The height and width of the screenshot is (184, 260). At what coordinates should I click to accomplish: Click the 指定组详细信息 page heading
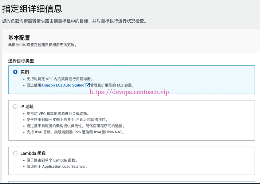(x=32, y=9)
